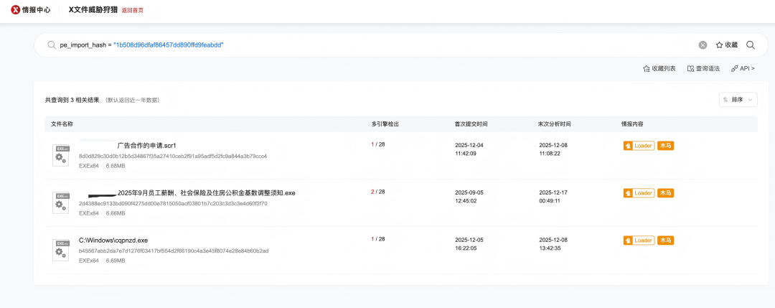Run search with magnifier icon on right

tap(751, 45)
